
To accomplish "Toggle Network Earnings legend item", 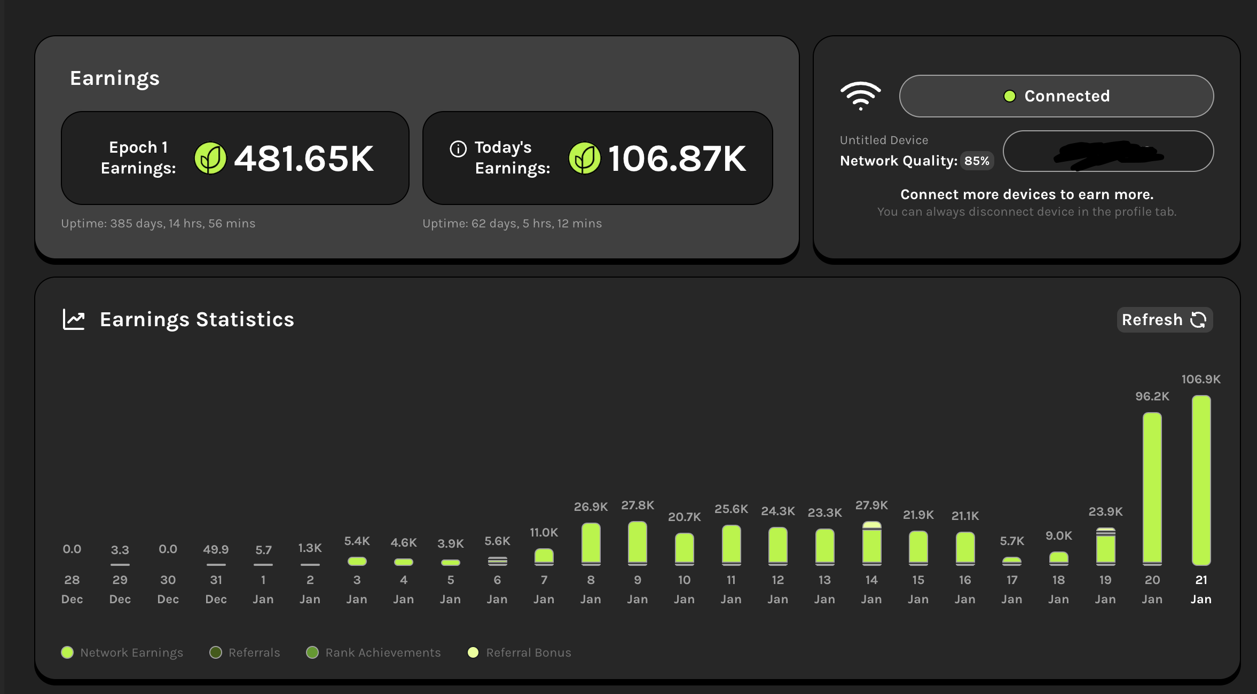I will (x=122, y=652).
